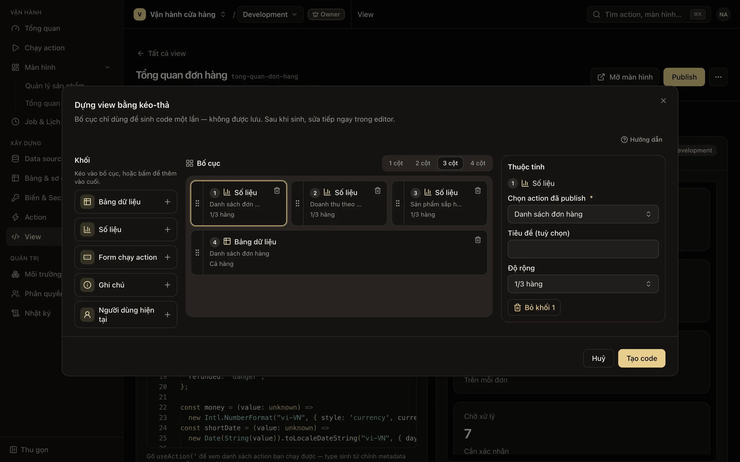Viewport: 740px width, 462px height.
Task: Grab drag handle of block 3 Sản phẩm
Action: 398,203
